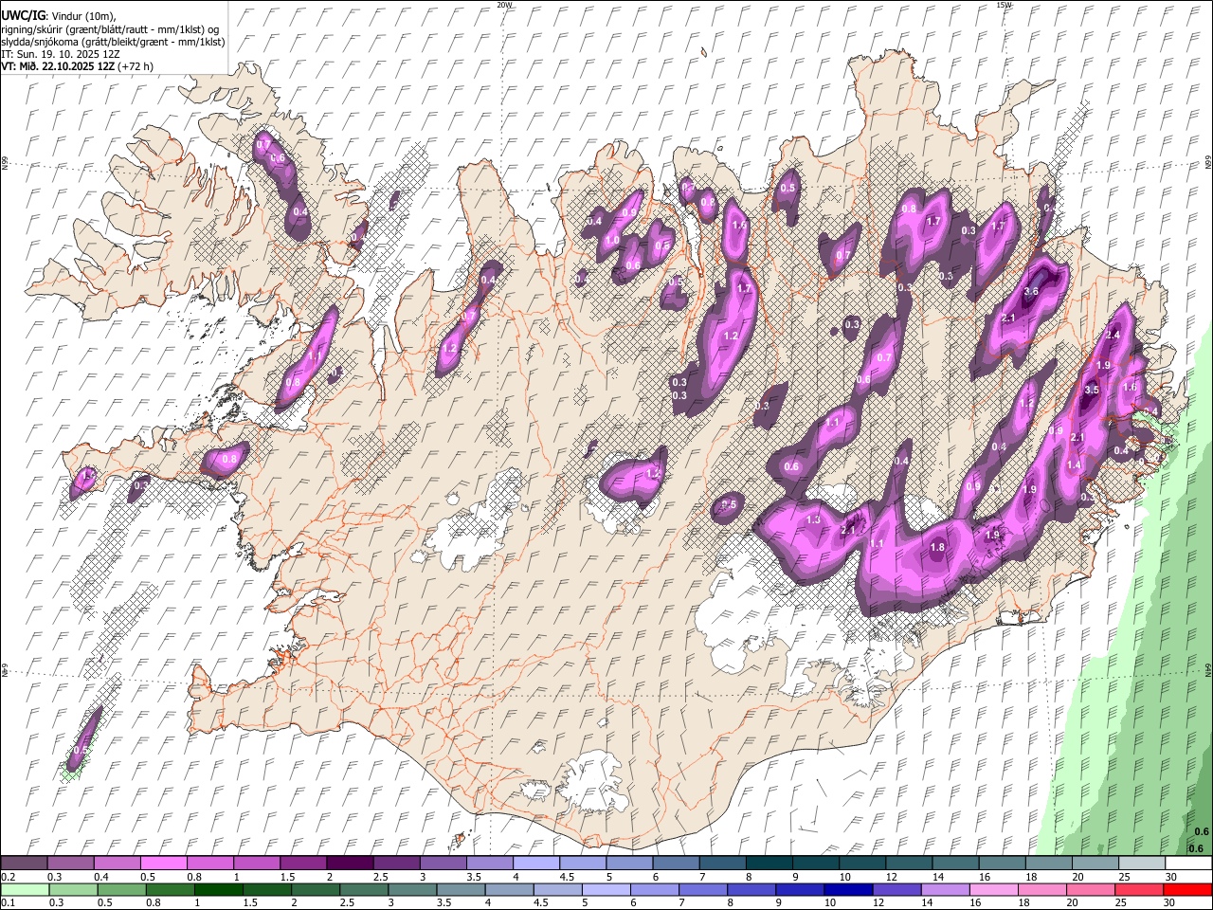The width and height of the screenshot is (1213, 910).
Task: Click the 1.8 snowfall value label
Action: [x=938, y=547]
